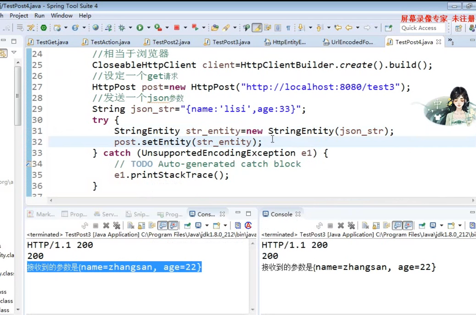Toggle Show Console on Standard Error in left console

coord(174,225)
